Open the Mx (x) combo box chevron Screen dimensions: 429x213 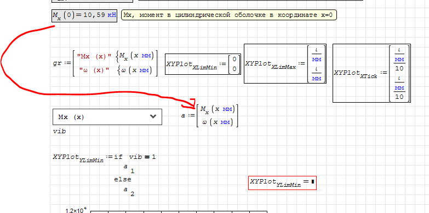point(153,117)
